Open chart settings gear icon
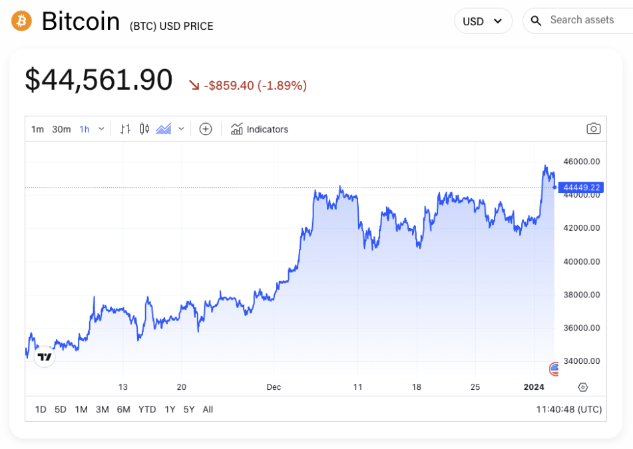 pyautogui.click(x=583, y=387)
